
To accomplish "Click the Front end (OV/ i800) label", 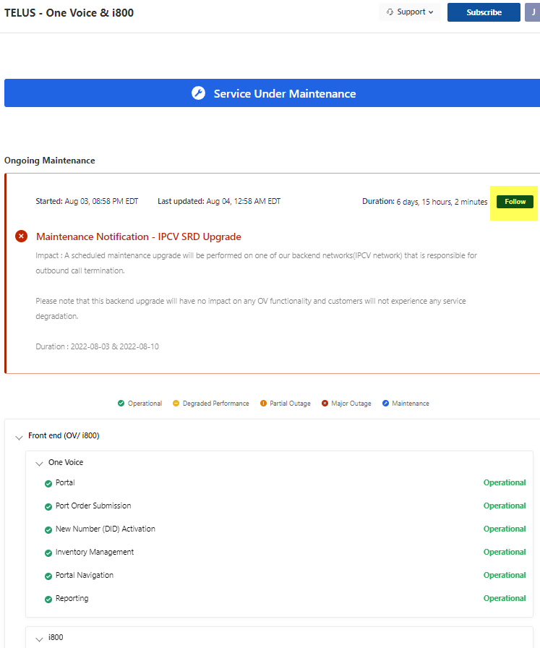I will coord(64,435).
